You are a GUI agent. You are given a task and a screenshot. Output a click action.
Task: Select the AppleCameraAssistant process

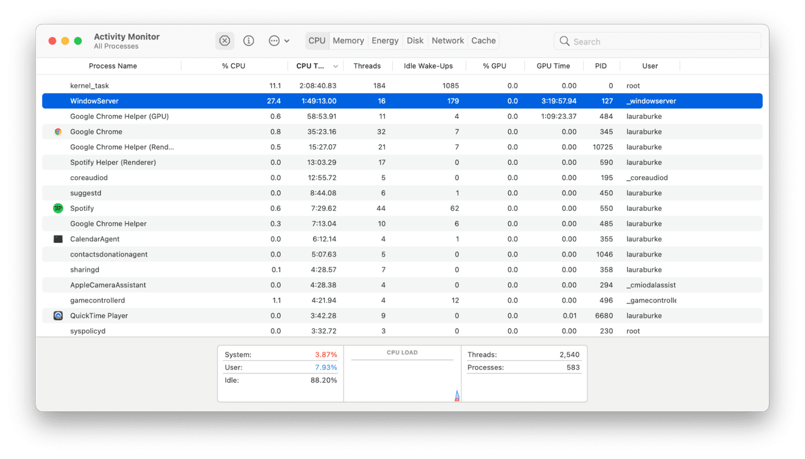tap(108, 285)
